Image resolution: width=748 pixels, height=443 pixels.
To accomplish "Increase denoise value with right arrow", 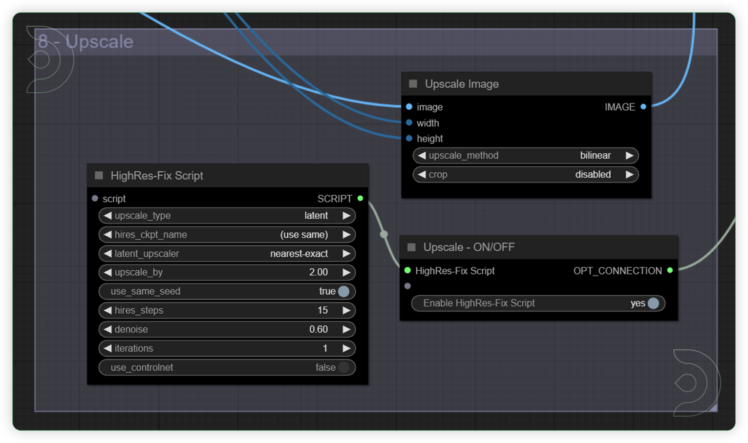I will pos(346,329).
